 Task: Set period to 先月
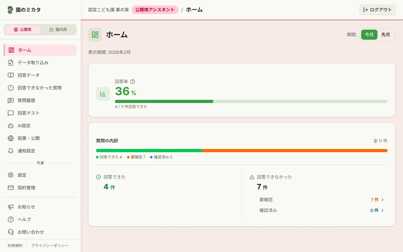click(x=385, y=35)
